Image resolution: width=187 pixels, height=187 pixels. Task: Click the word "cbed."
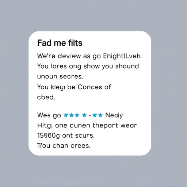click(46, 97)
